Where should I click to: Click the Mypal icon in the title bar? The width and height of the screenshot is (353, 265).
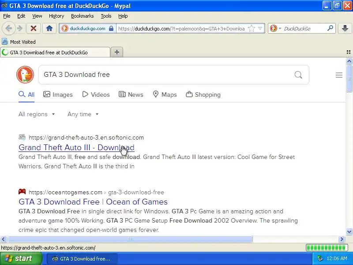click(x=4, y=5)
